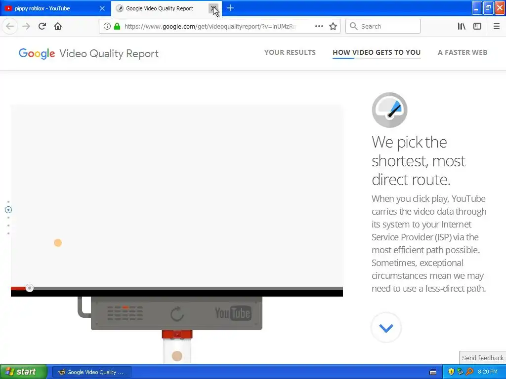Open the Firefox hamburger menu
Viewport: 506px width, 379px height.
pyautogui.click(x=496, y=27)
